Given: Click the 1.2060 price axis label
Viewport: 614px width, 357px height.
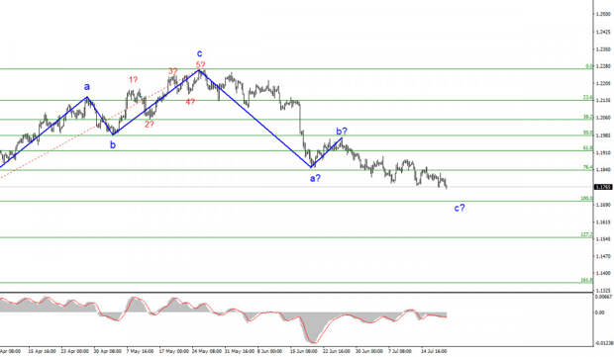Looking at the screenshot, I should 603,118.
